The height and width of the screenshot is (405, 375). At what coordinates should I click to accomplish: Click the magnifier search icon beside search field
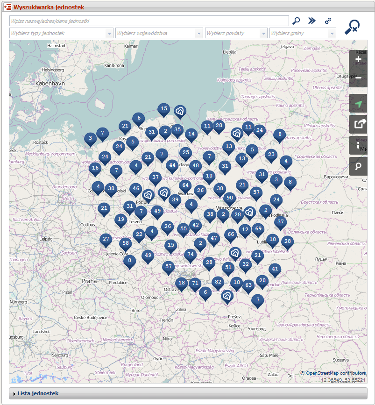tap(296, 21)
